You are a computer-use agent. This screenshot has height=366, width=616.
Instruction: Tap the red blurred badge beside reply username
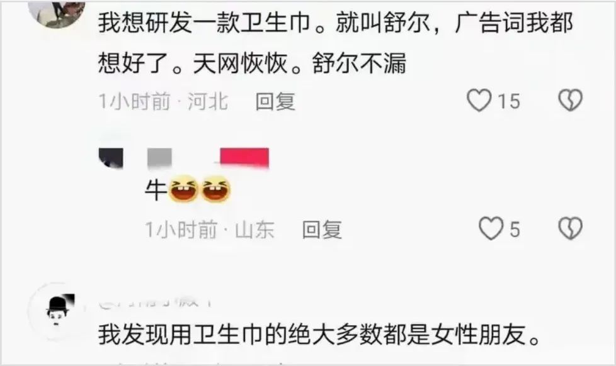[x=244, y=158]
